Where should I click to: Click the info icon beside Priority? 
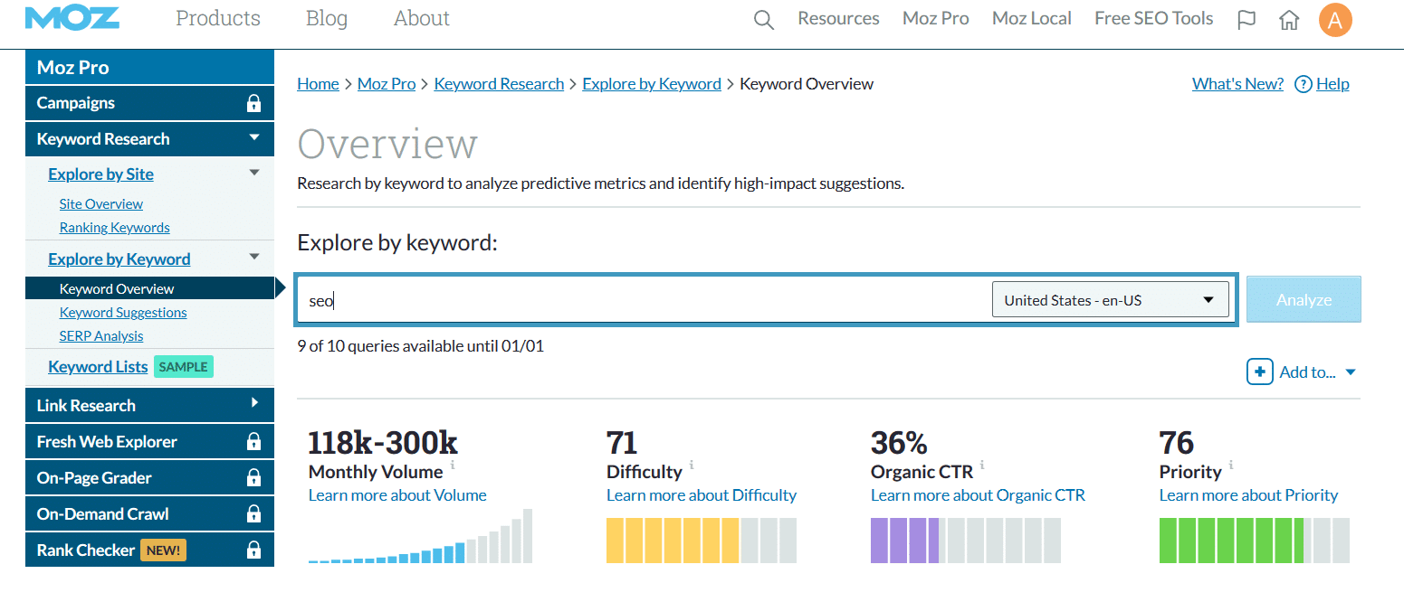tap(1232, 465)
